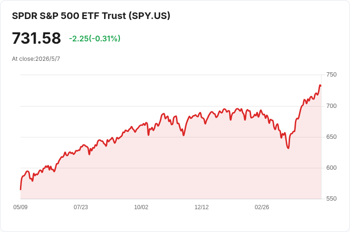Viewport: 350px width, 232px height.
Task: Select the 07/23 date axis label
Action: click(81, 207)
